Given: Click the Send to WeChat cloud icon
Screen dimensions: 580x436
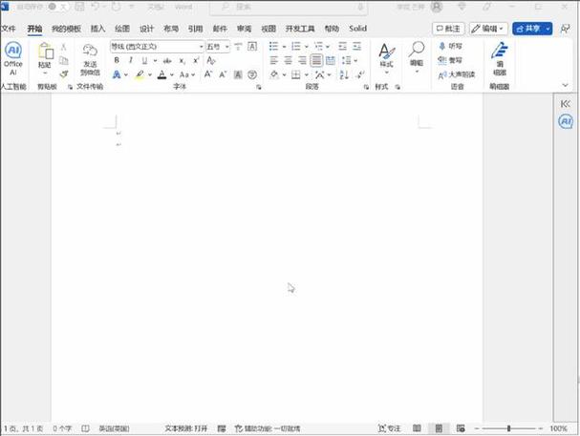Looking at the screenshot, I should click(x=90, y=51).
